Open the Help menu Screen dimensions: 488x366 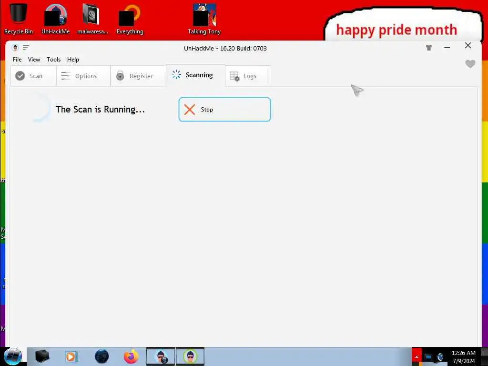73,60
